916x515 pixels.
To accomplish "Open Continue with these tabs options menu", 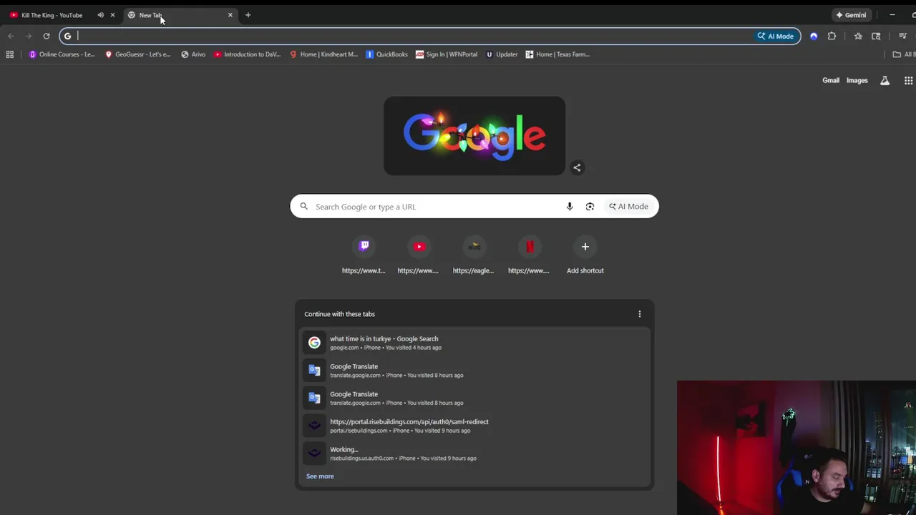I will click(640, 314).
